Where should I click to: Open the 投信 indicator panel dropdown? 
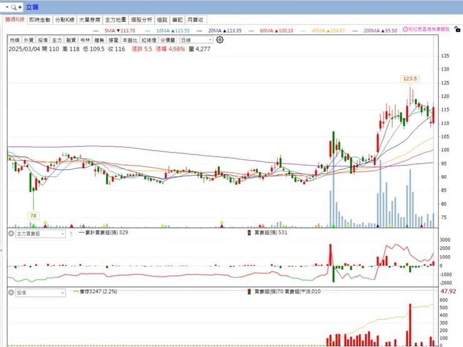coord(40,293)
